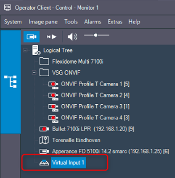Image resolution: width=175 pixels, height=178 pixels.
Task: Open playback mode via play icon
Action: [x=51, y=37]
